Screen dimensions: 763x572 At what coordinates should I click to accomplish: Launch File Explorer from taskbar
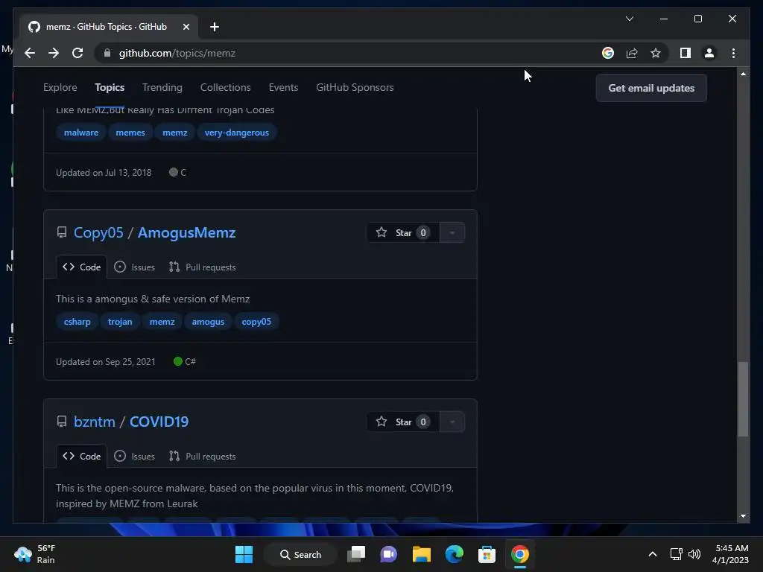pyautogui.click(x=422, y=554)
